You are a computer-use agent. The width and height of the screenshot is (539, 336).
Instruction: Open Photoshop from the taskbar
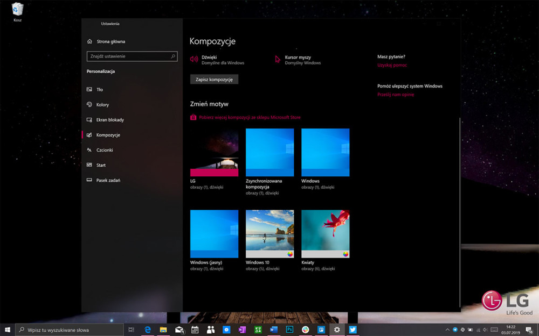(289, 330)
